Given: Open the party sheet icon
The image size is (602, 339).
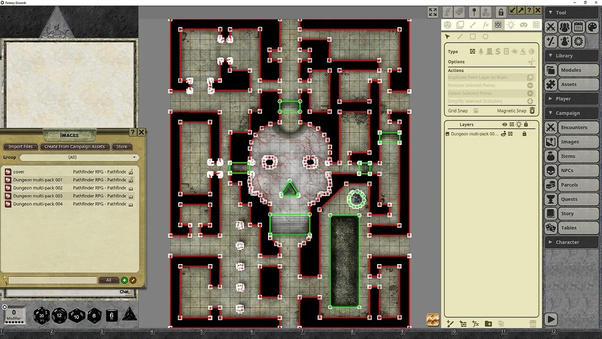Looking at the screenshot, I should point(564,27).
